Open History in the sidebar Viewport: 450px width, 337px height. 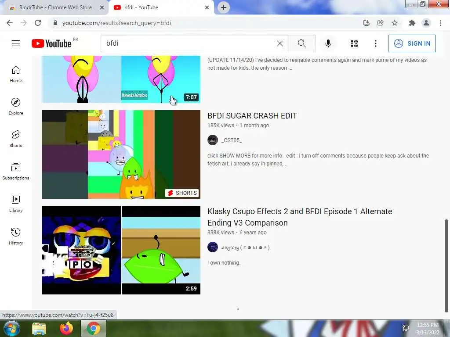click(x=16, y=236)
